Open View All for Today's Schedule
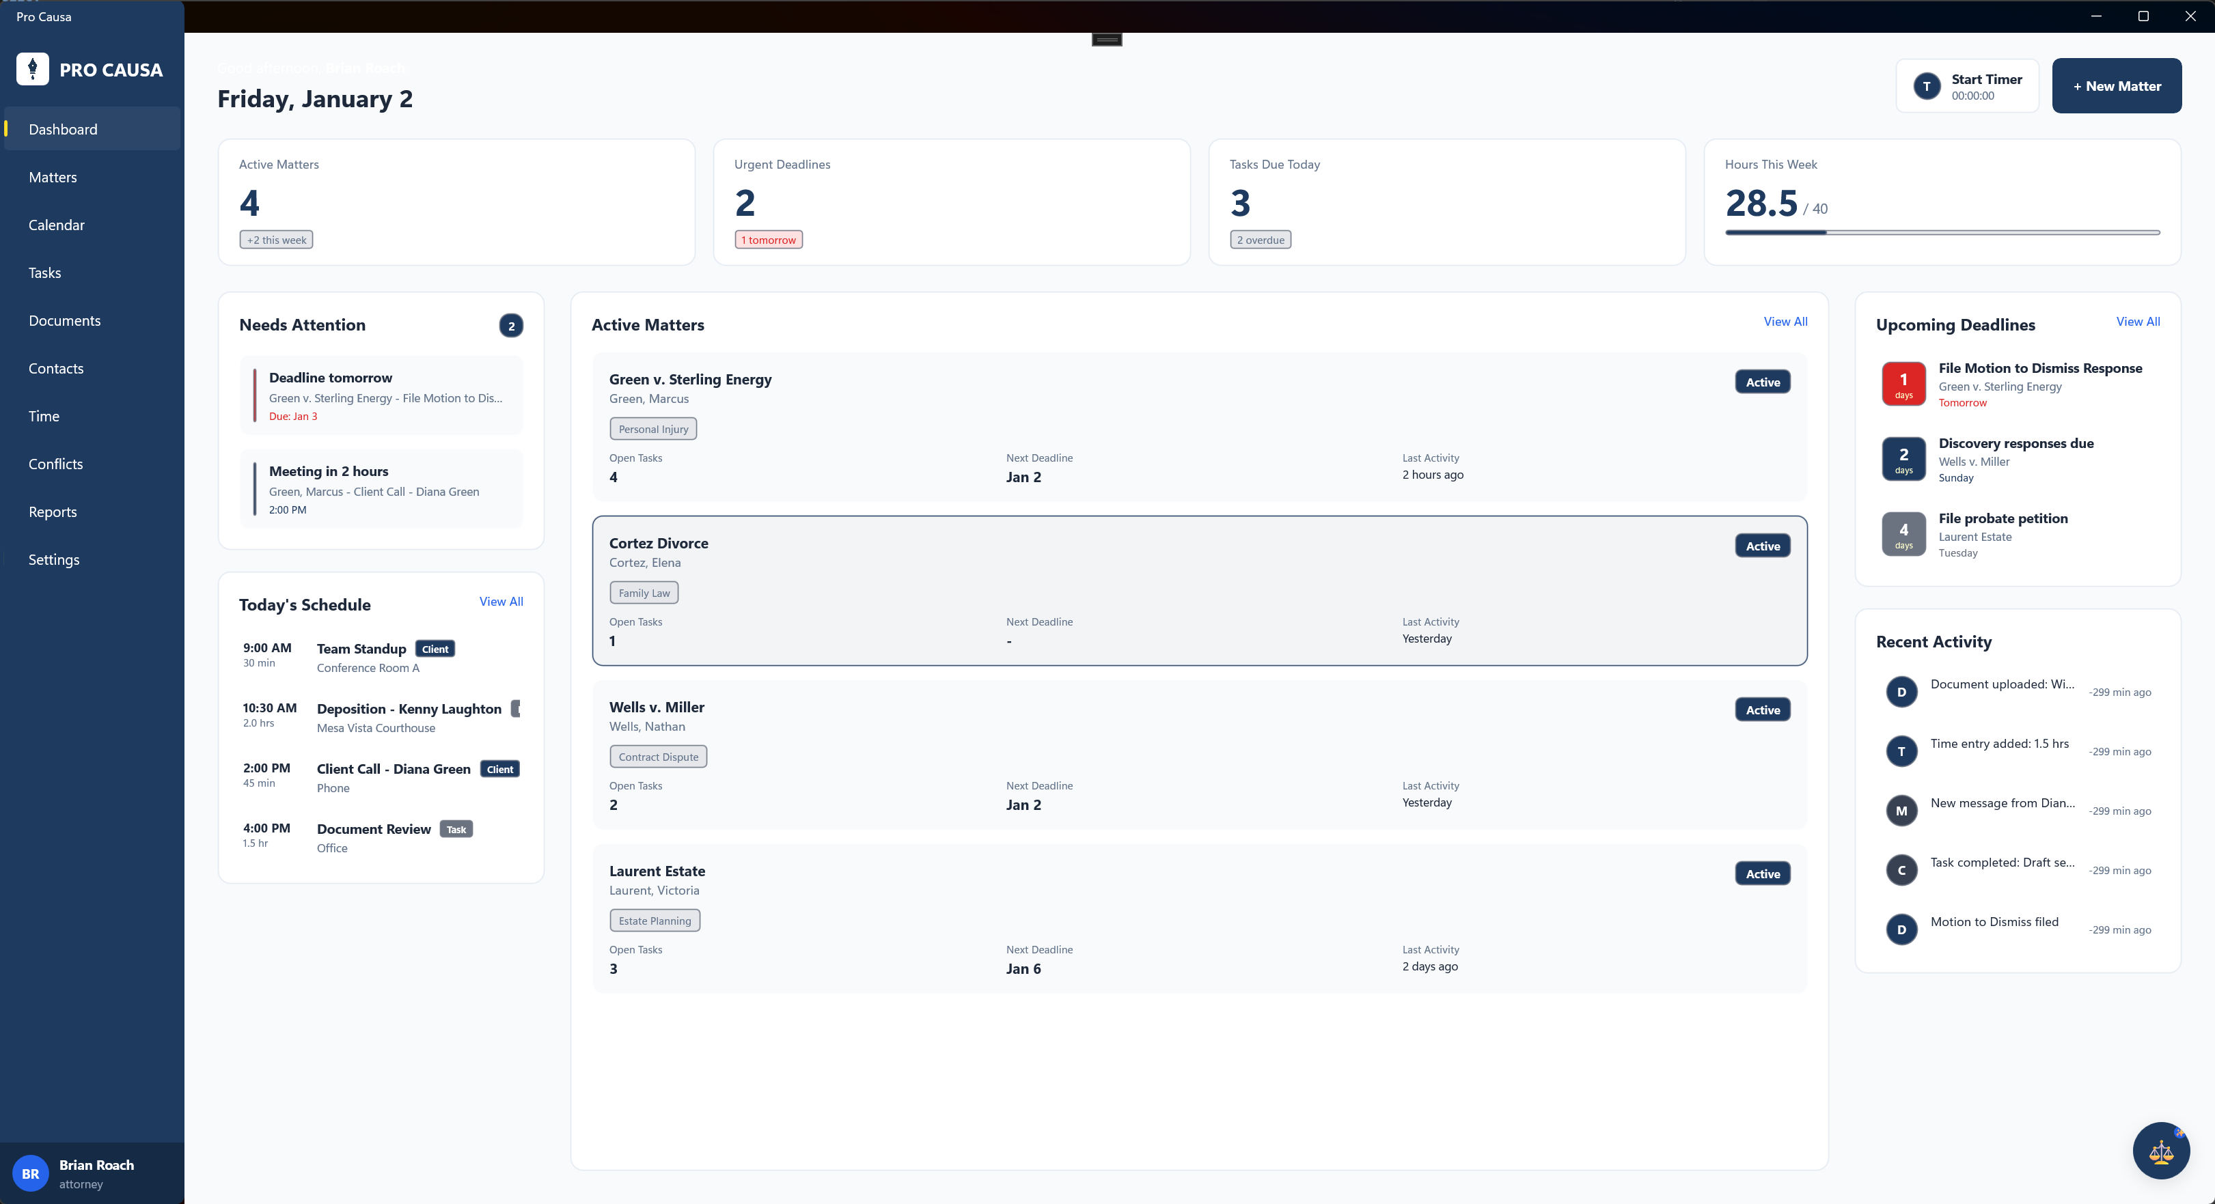This screenshot has width=2215, height=1204. 500,601
